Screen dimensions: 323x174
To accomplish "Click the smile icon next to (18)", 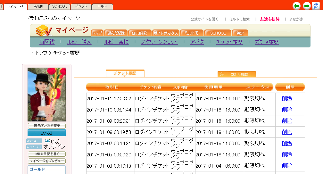I will pos(47,141).
